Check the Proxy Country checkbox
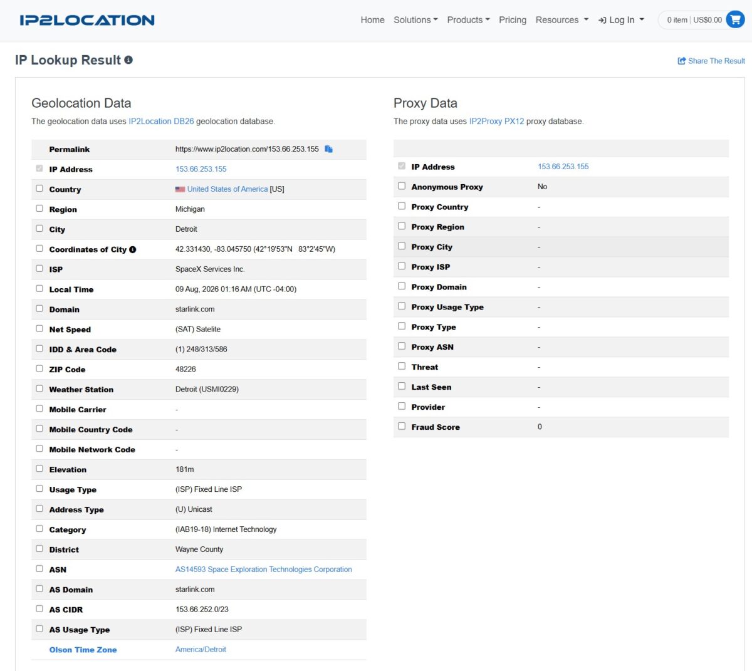752x671 pixels. coord(402,206)
